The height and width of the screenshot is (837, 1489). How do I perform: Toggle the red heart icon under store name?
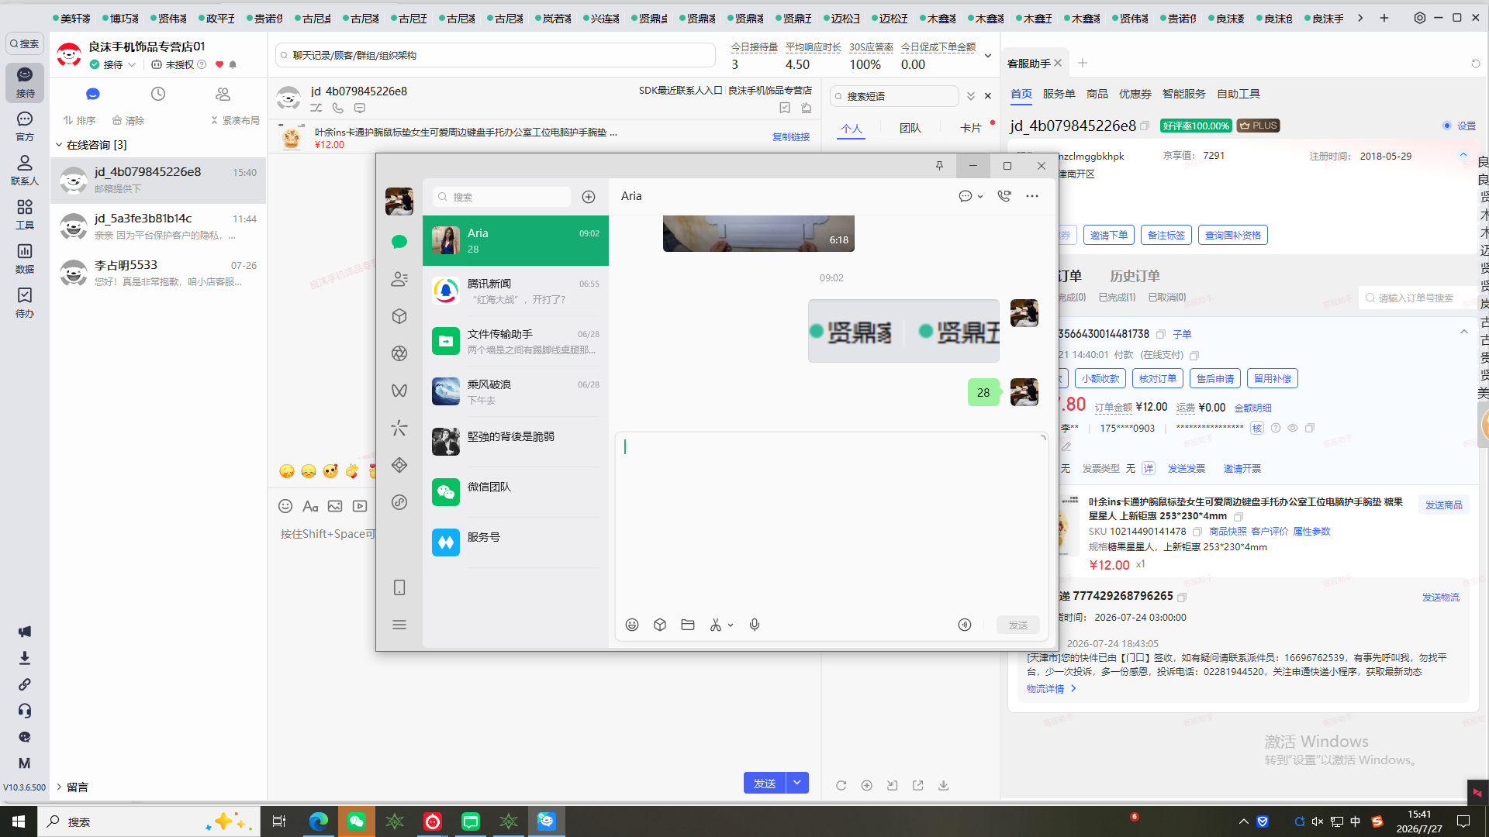point(219,65)
